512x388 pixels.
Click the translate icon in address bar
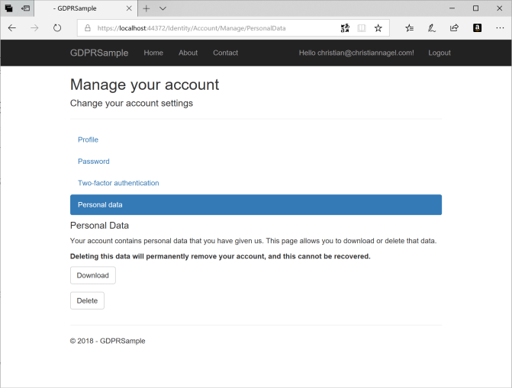click(345, 28)
